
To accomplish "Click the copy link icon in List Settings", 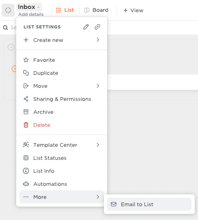I will pos(97,27).
